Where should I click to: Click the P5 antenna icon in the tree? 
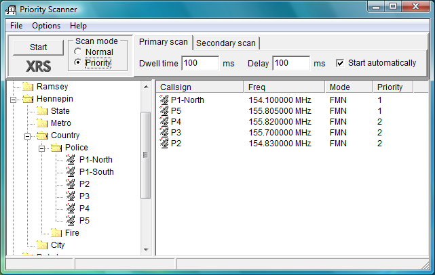click(x=71, y=220)
